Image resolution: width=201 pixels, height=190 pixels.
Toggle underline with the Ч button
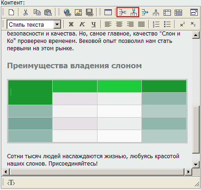pos(93,24)
